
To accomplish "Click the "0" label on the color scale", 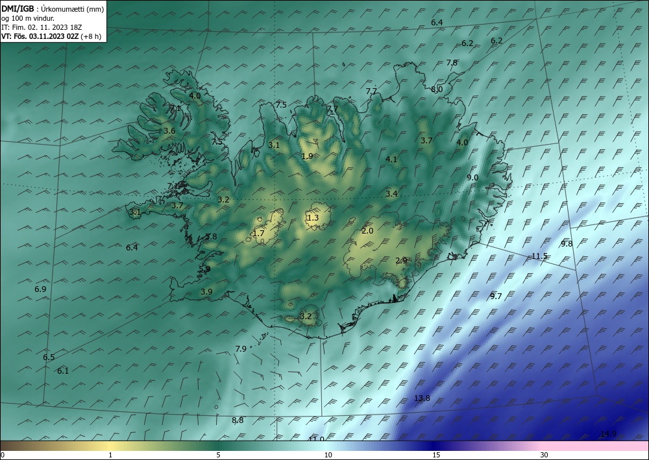I will coord(3,455).
